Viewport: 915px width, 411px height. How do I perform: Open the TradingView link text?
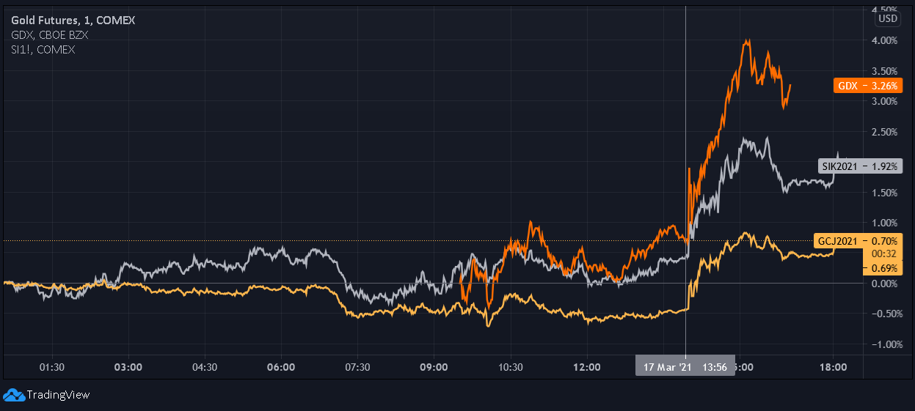58,395
